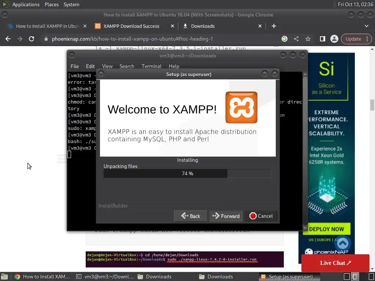Switch to Downloads browser tab
Screen dimensions: 375x281
pos(222,26)
